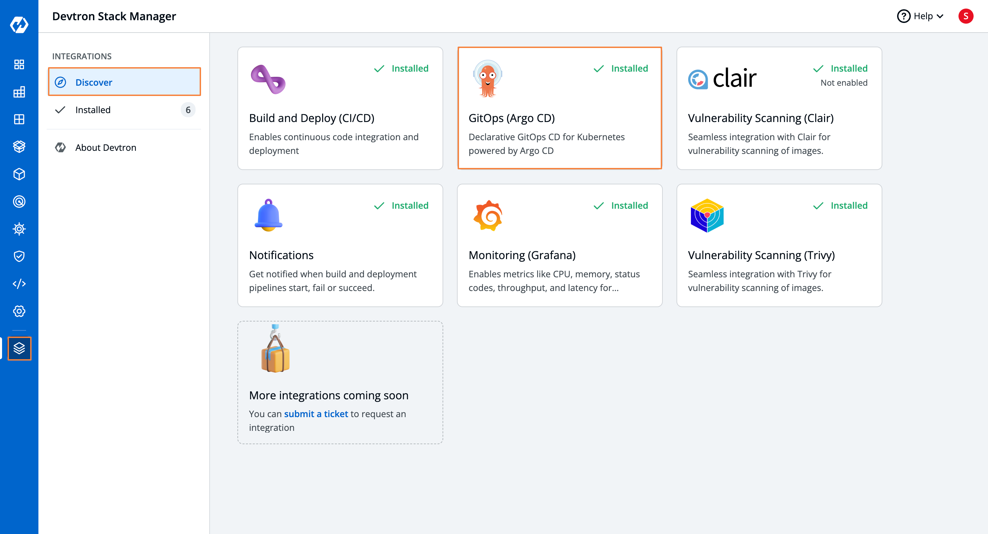Screen dimensions: 988x534
Task: Select the Jobs icon in the sidebar
Action: pyautogui.click(x=19, y=92)
